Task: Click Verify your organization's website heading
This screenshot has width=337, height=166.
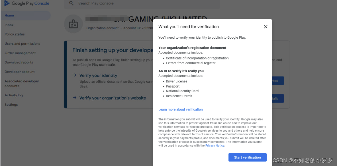Action: click(113, 98)
